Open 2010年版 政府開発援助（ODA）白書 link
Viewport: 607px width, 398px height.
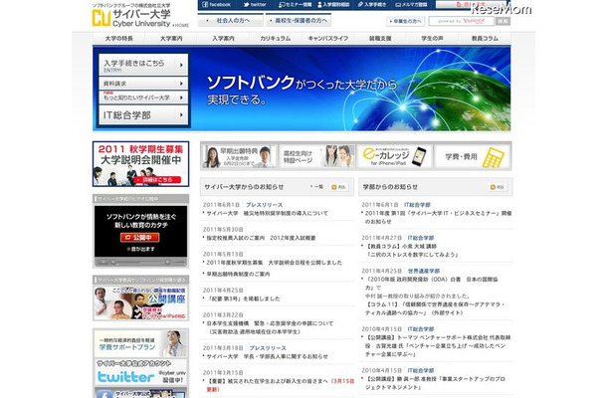[x=432, y=284]
